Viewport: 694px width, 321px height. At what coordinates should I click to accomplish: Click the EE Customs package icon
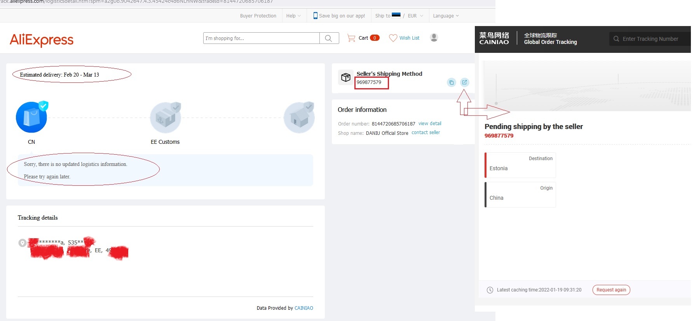165,118
